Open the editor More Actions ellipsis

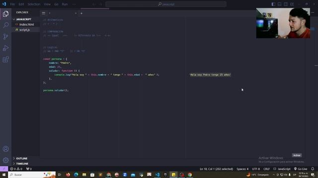coord(313,12)
